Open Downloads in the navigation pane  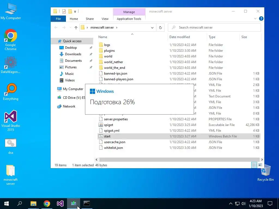tap(73, 54)
